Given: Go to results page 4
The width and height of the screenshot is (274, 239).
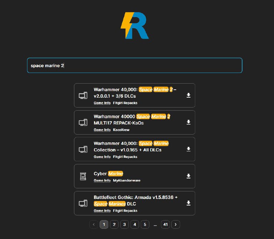Looking at the screenshot, I should [x=135, y=225].
